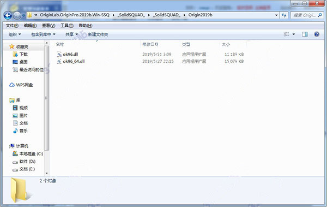Click the refresh button next to address bar
This screenshot has height=207, width=327.
[x=284, y=15]
